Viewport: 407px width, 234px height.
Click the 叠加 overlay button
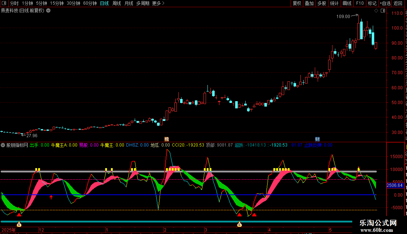click(x=309, y=3)
